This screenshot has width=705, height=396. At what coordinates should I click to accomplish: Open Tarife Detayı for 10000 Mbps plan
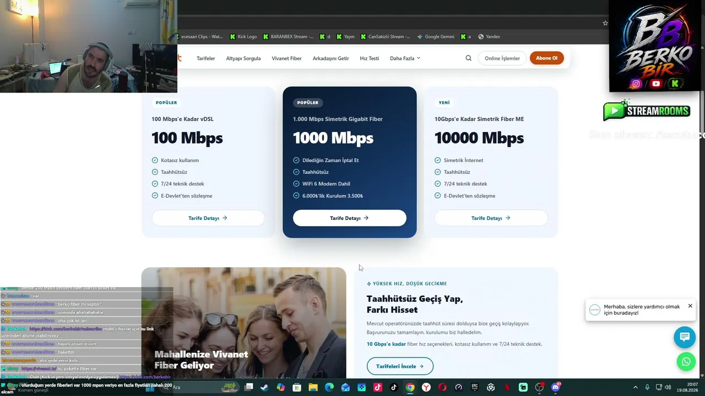[491, 218]
